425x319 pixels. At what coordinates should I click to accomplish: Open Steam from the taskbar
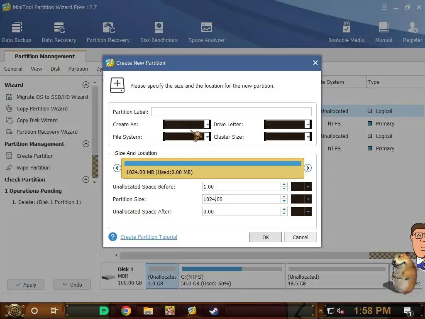[214, 311]
